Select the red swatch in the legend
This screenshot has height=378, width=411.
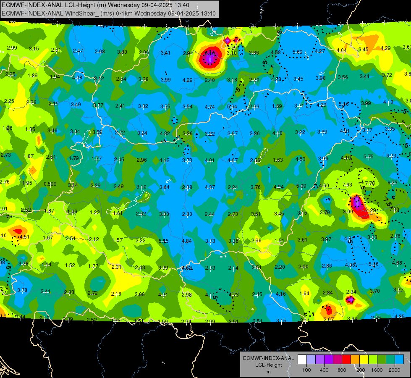[x=346, y=360]
